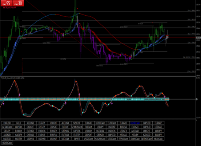Open the JP225Cash symbol button
Image resolution: width=201 pixels, height=146 pixels.
(88, 139)
